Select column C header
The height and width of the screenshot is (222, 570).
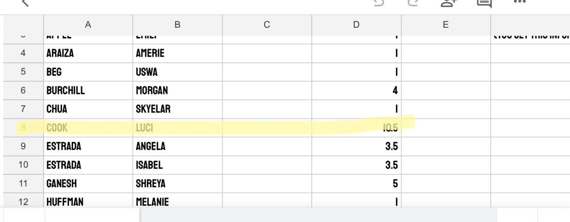pos(267,25)
